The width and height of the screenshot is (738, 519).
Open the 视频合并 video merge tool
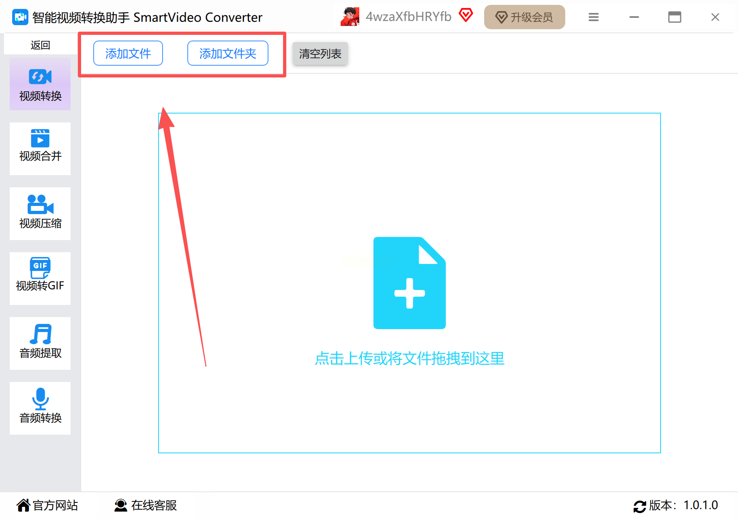pos(40,149)
